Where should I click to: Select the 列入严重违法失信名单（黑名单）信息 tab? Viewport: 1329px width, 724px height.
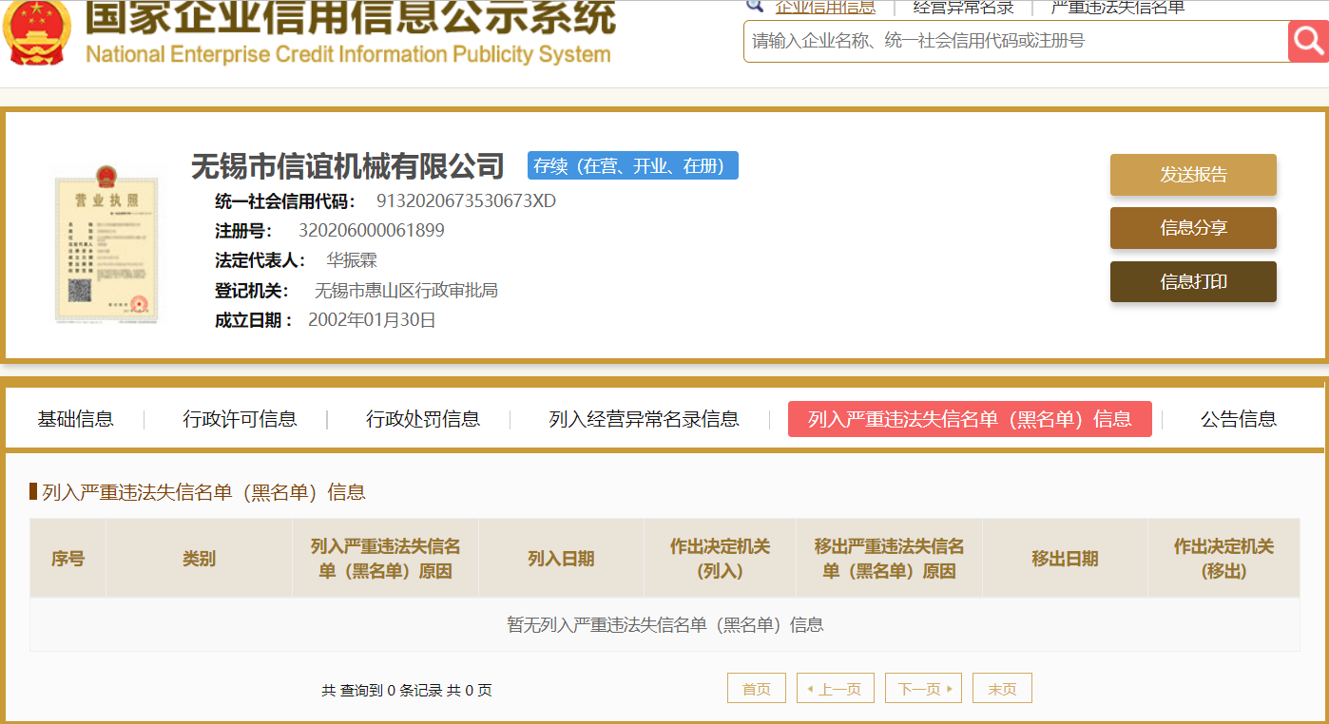point(970,419)
